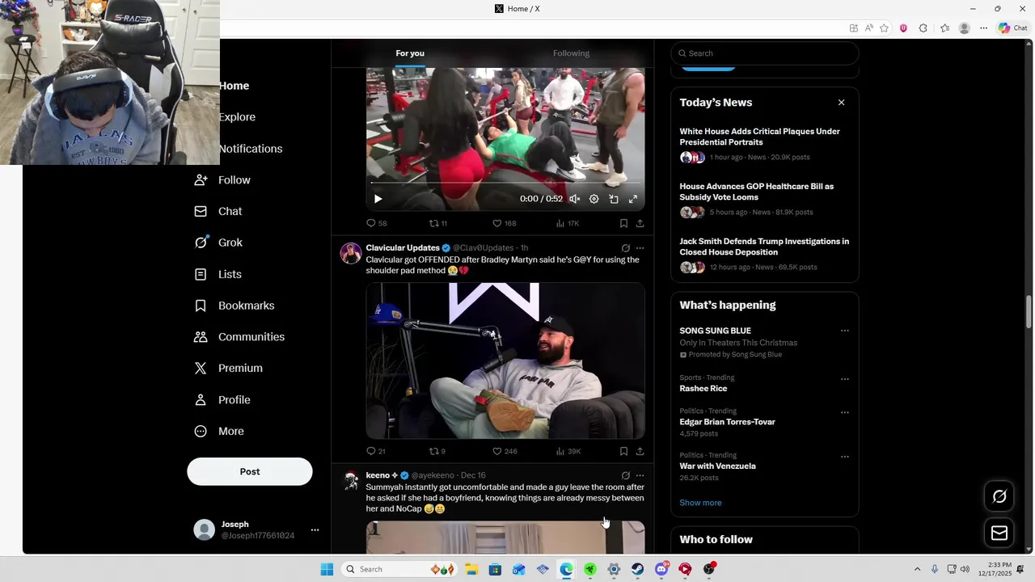This screenshot has height=582, width=1035.
Task: Click the Post button
Action: coord(250,471)
